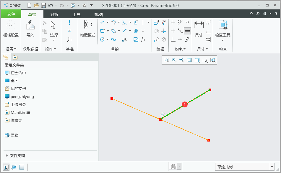Viewport: 281px width, 173px height.
Task: Apply the Coincident constraint
Action: [x=180, y=39]
